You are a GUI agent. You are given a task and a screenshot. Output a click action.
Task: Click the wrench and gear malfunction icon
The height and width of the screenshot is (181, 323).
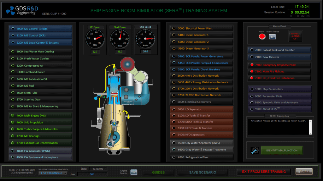pos(255,151)
